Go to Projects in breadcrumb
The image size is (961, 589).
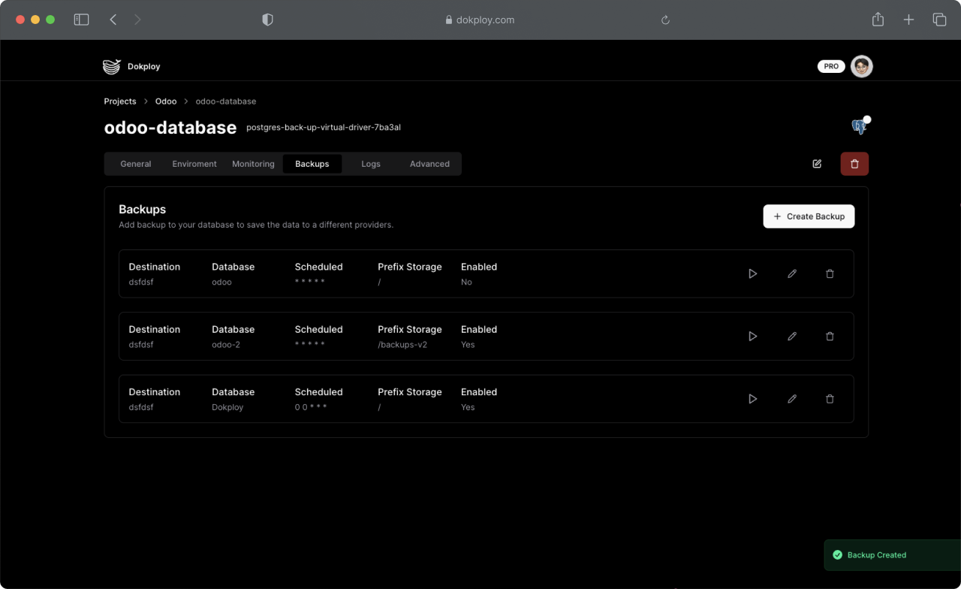point(120,101)
